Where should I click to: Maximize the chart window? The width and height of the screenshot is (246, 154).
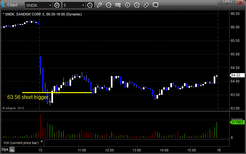coord(234,2)
